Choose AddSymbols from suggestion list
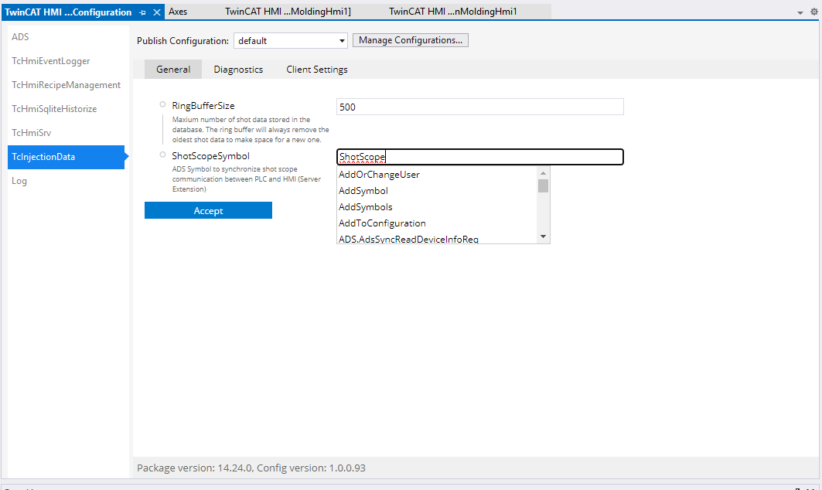Image resolution: width=822 pixels, height=490 pixels. pyautogui.click(x=437, y=207)
